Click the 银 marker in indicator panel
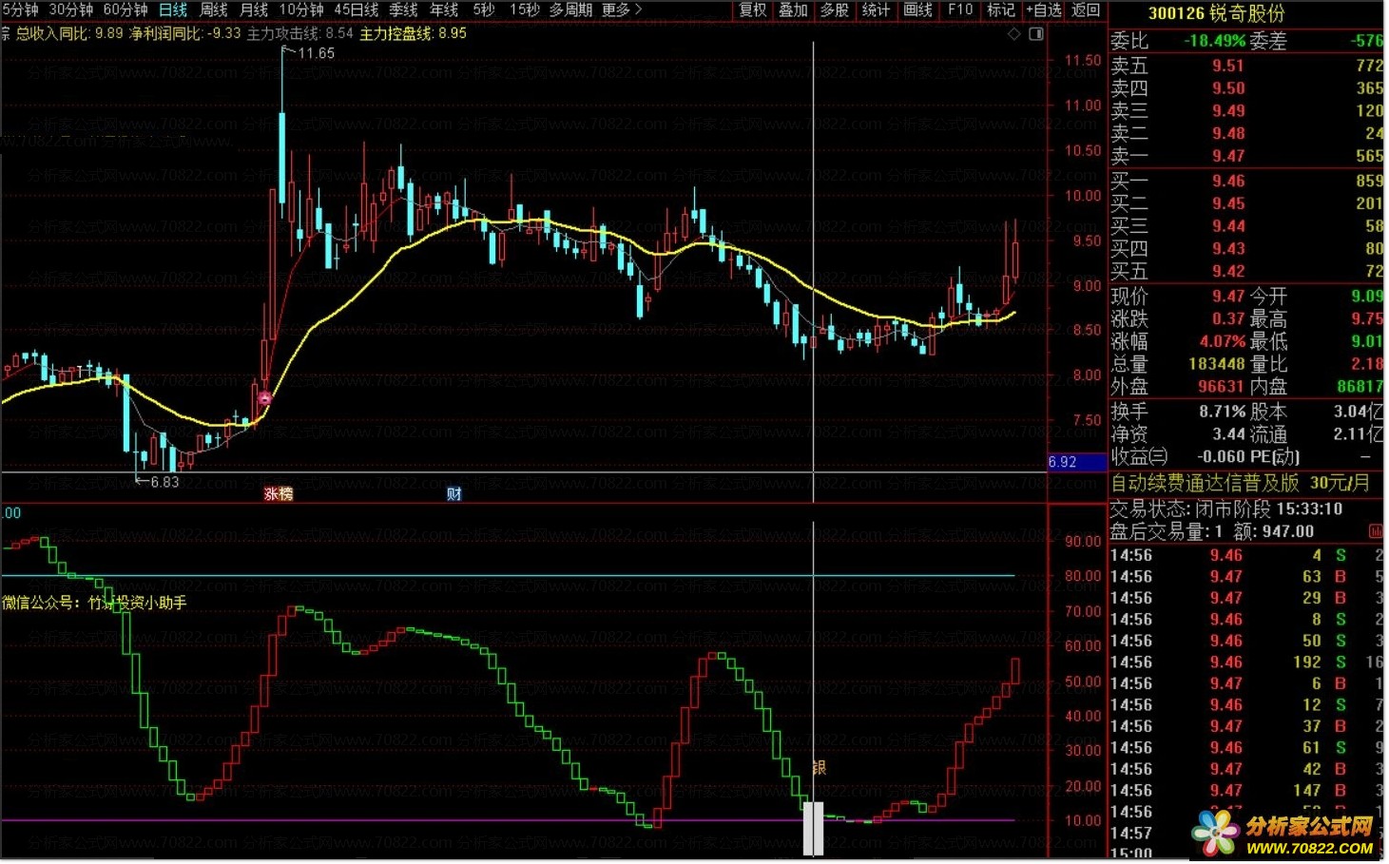Viewport: 1389px width, 864px height. (820, 768)
